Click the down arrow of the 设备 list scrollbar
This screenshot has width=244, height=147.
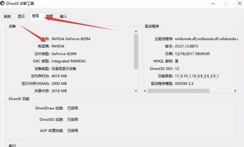click(136, 91)
